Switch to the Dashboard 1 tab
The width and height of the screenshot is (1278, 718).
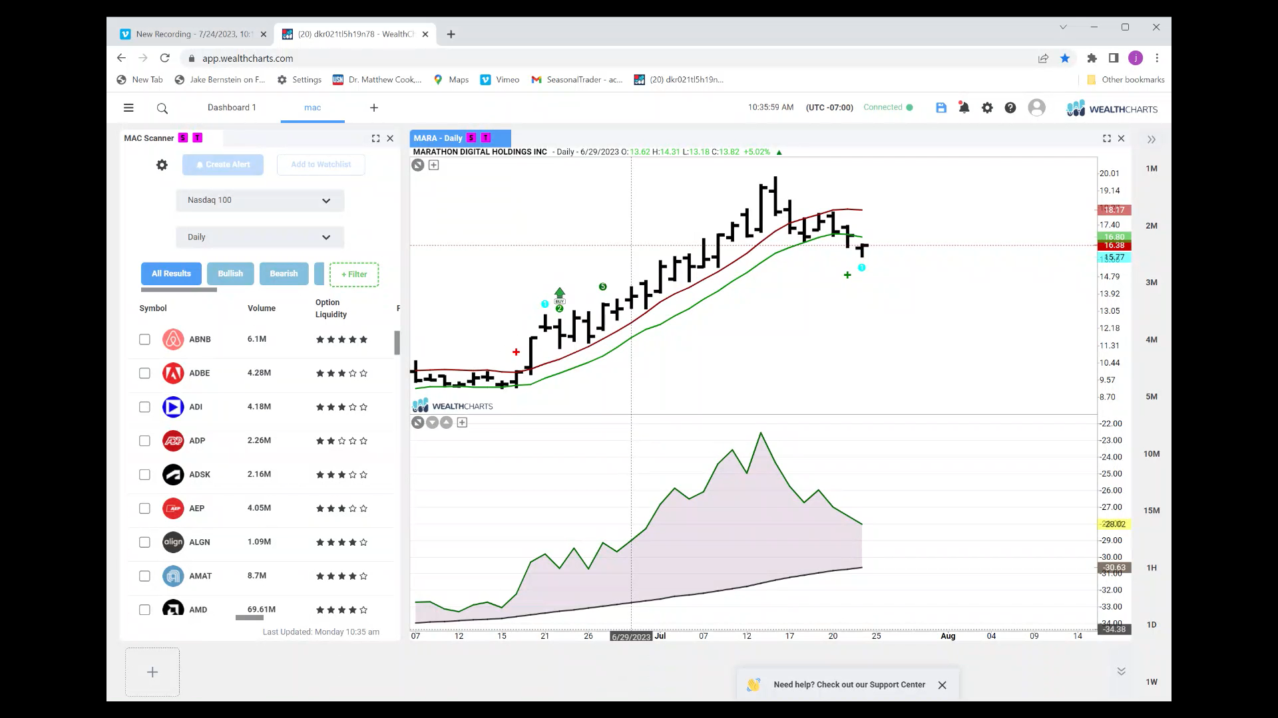point(232,108)
